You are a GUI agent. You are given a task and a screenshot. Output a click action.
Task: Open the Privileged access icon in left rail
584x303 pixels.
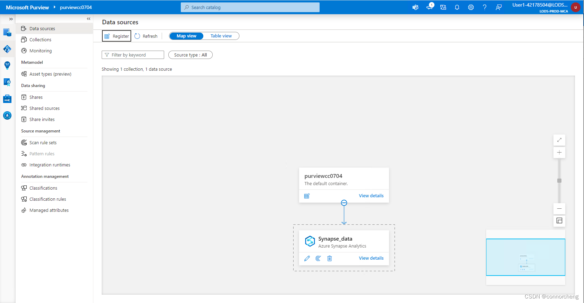click(7, 115)
